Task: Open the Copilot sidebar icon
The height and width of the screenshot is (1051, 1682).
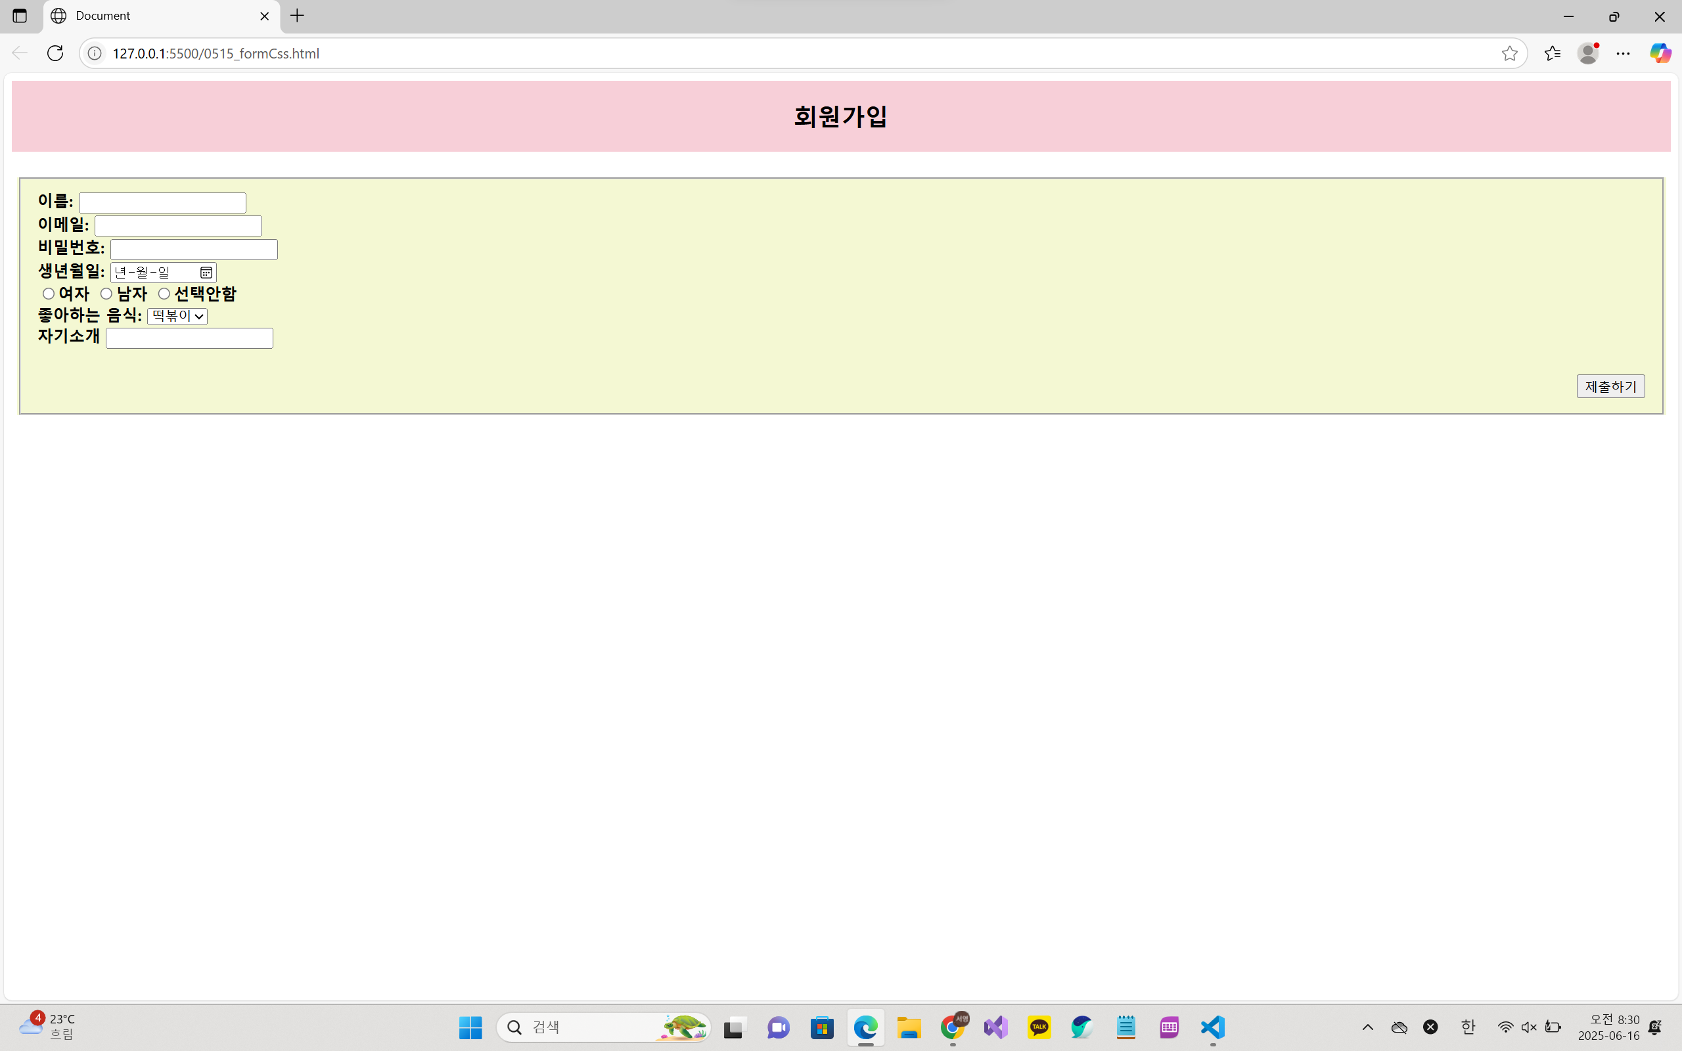Action: [1660, 53]
